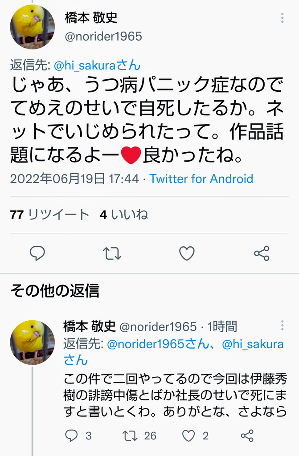The image size is (299, 456).
Task: Click the reply icon showing 3 replies
Action: pyautogui.click(x=71, y=436)
